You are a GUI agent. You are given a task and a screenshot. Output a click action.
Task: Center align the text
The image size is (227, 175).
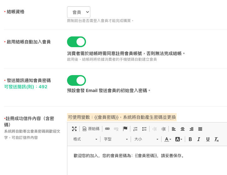pos(183,129)
